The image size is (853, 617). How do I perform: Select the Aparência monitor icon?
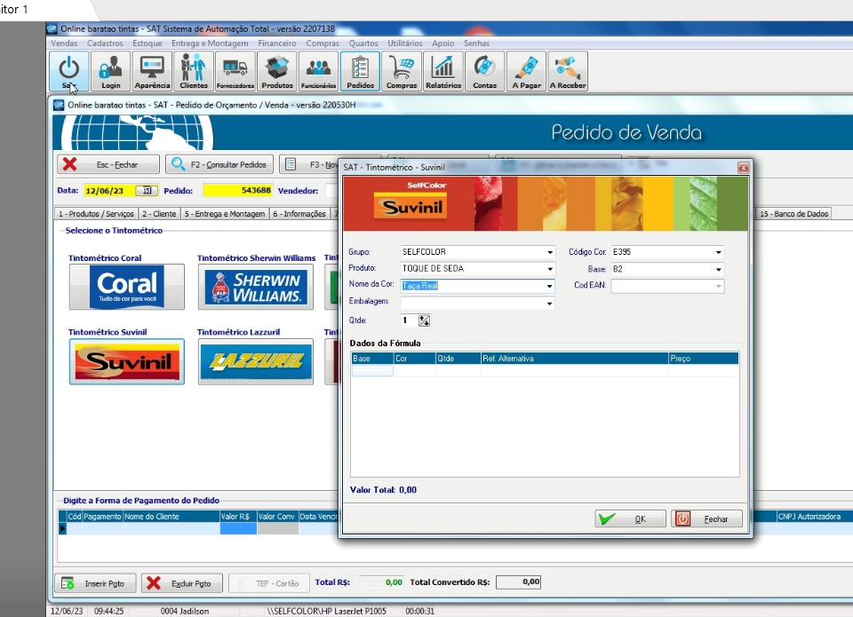[x=152, y=71]
